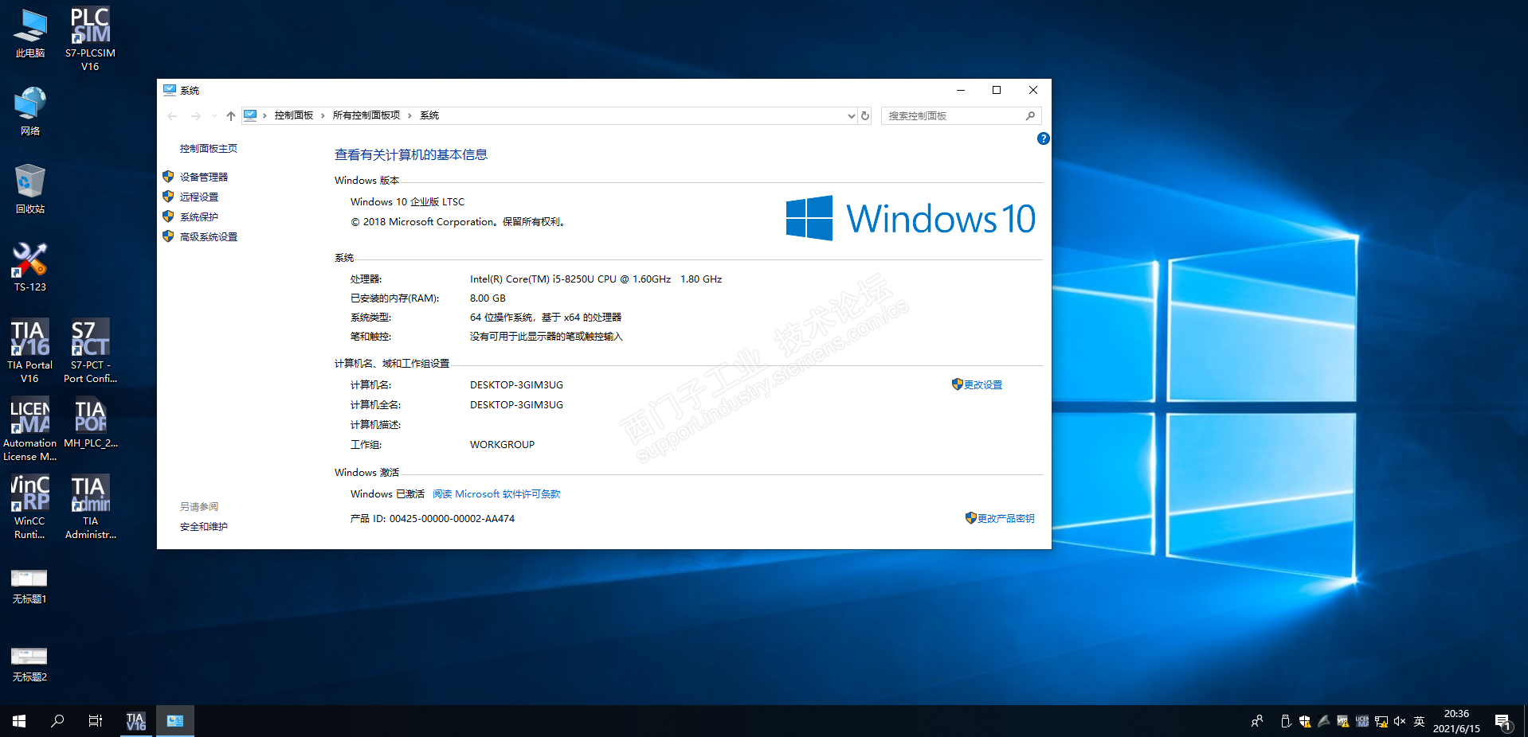Screen dimensions: 1528x737
Task: Open the People icon in system tray
Action: (1257, 721)
